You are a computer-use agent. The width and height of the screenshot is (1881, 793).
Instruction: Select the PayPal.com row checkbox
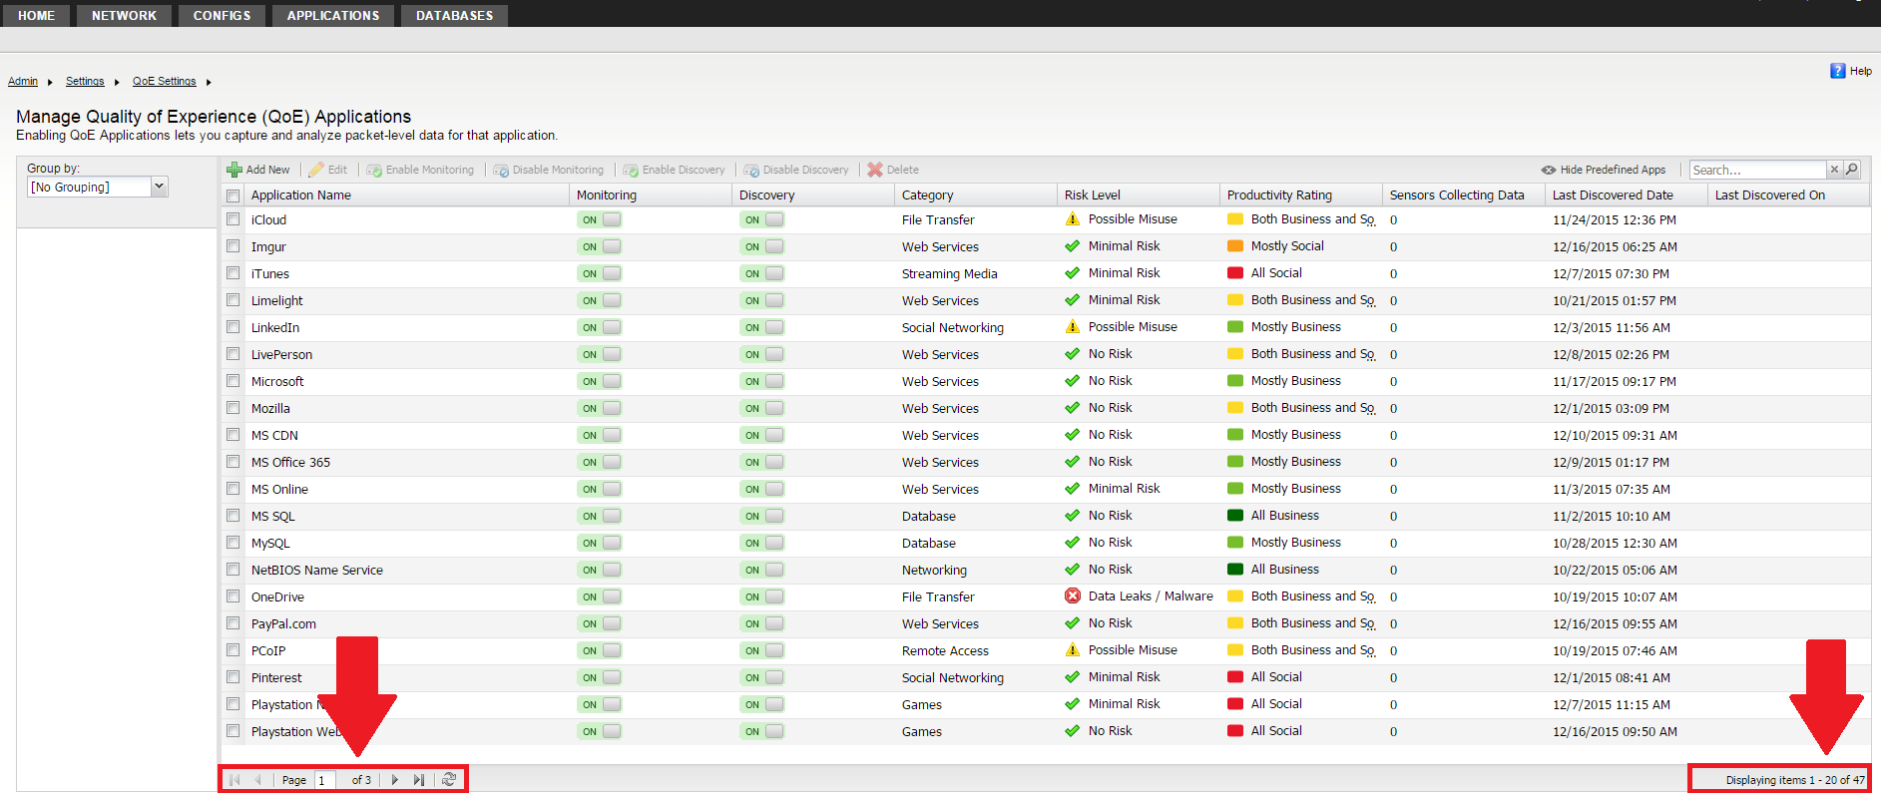point(234,623)
